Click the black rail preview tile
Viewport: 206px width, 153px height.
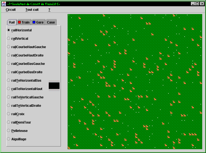coord(54,86)
